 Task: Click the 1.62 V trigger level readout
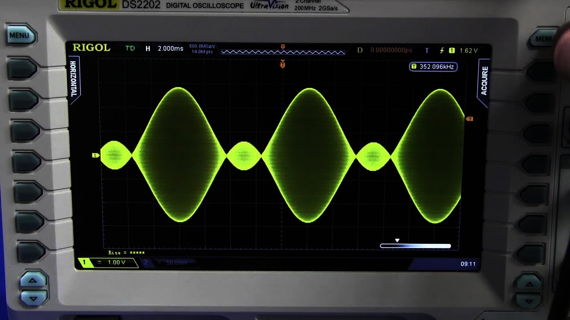pos(468,51)
